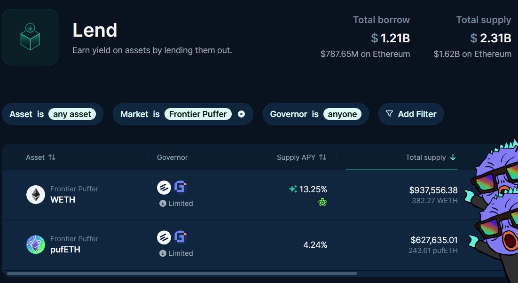518x283 pixels.
Task: Click the 4.24% supply APY value
Action: (x=315, y=245)
